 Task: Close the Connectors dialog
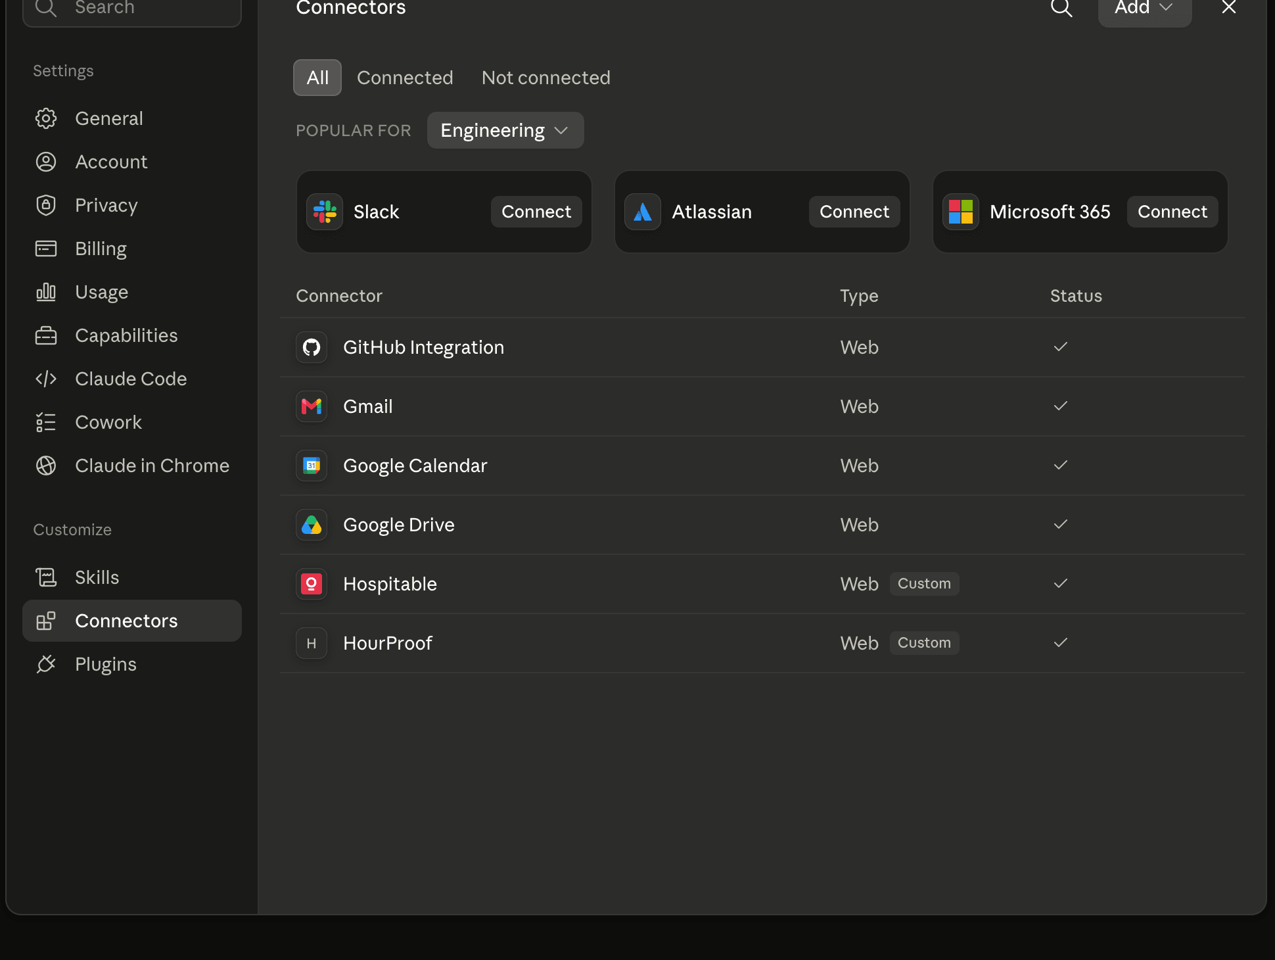point(1229,8)
